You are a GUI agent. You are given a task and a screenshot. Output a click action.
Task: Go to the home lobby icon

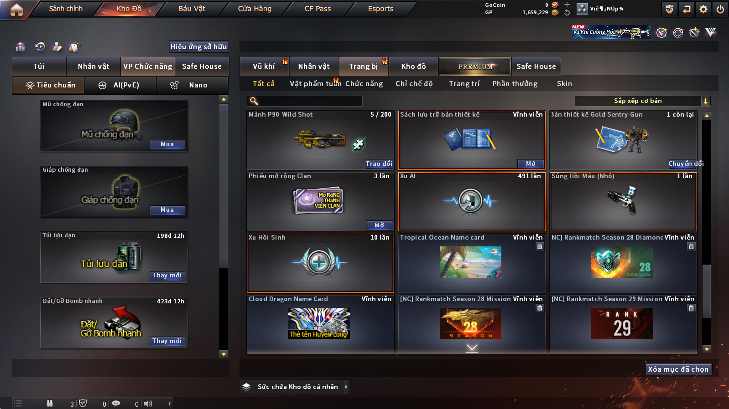pyautogui.click(x=16, y=10)
